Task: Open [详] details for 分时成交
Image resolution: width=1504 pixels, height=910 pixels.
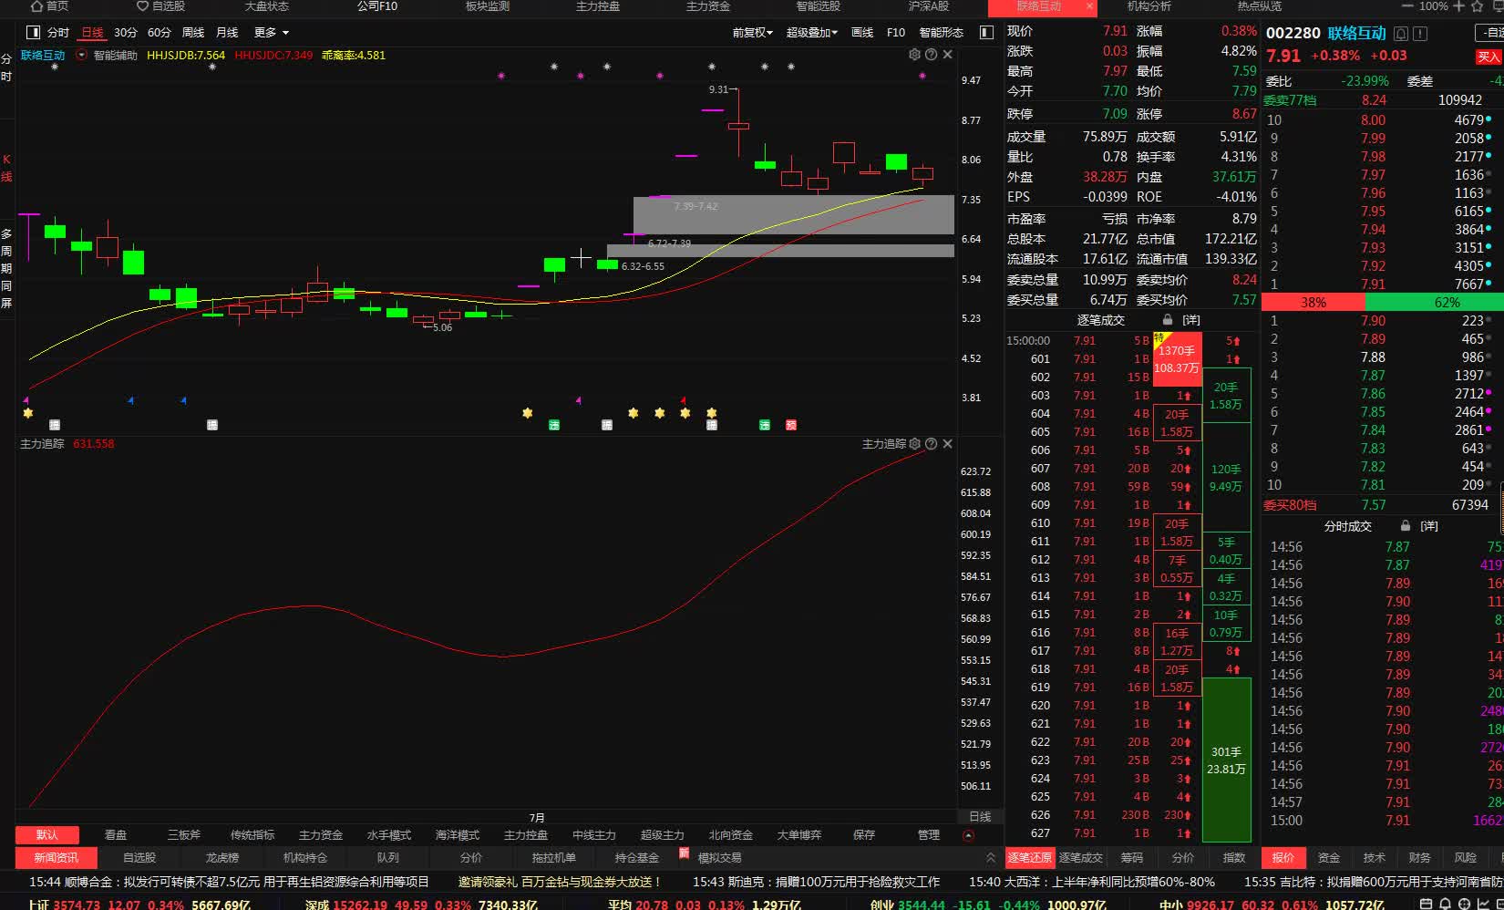Action: 1429,526
